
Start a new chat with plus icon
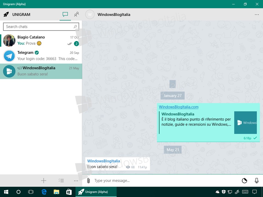44,181
